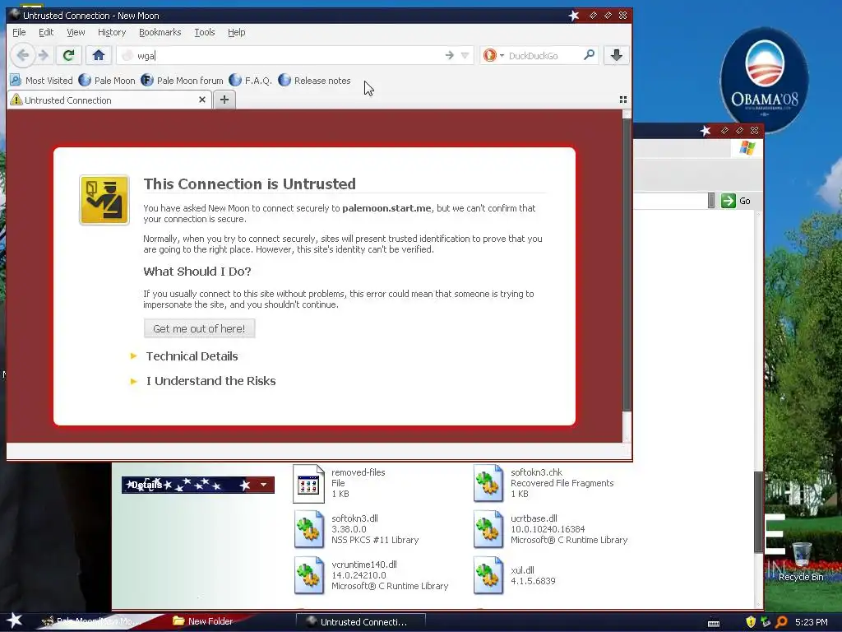Open the Downloads arrow button
The width and height of the screenshot is (842, 632).
click(x=617, y=55)
